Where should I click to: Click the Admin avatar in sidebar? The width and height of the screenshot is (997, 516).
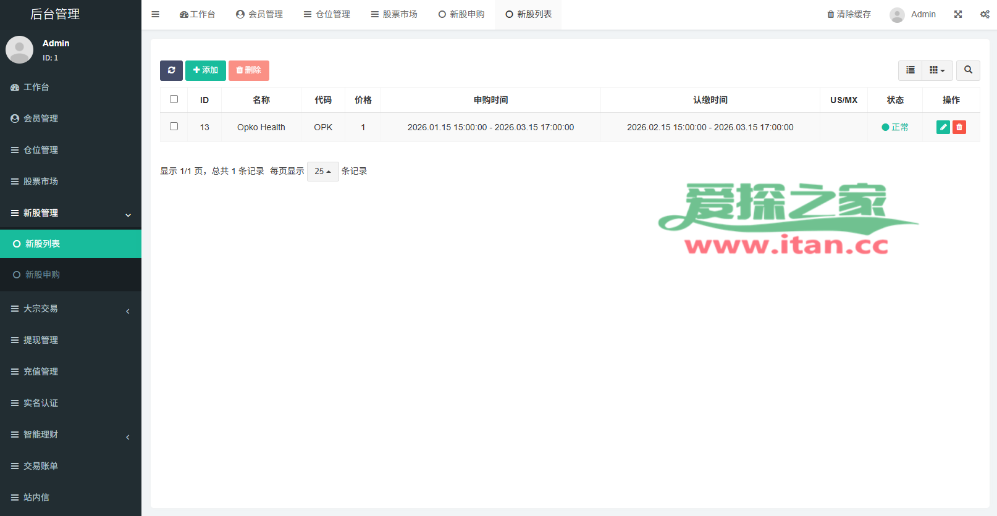pos(19,50)
